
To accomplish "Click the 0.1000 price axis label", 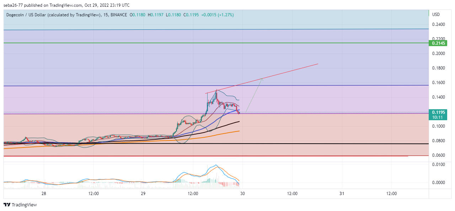I will point(438,126).
